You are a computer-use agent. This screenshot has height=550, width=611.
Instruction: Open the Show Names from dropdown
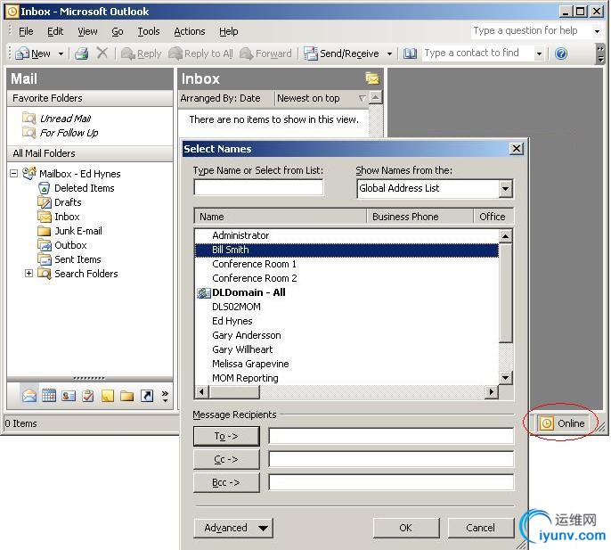pyautogui.click(x=505, y=189)
